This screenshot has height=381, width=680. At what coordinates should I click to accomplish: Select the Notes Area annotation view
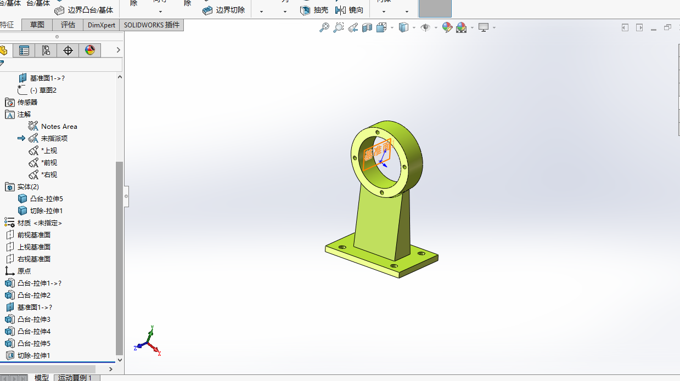click(x=59, y=127)
